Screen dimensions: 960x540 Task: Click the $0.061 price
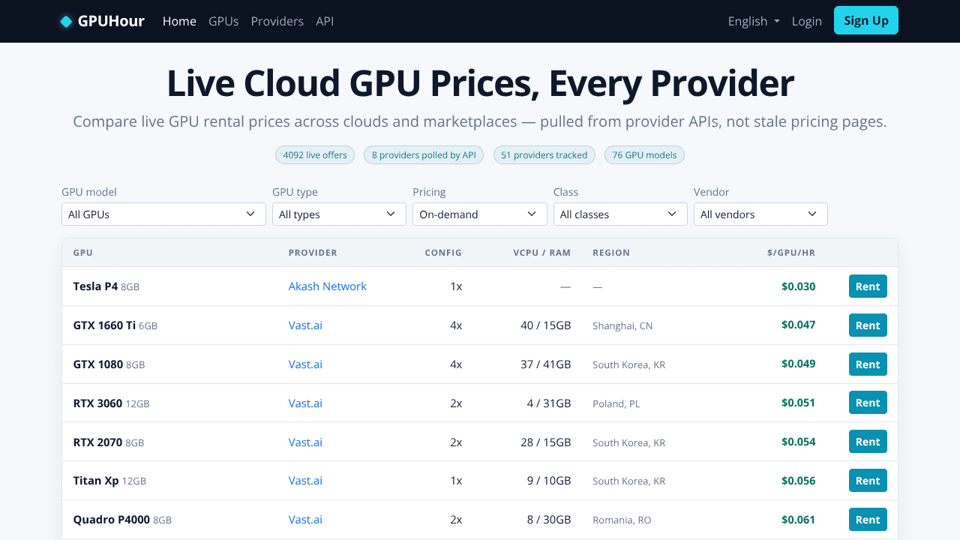pos(798,520)
